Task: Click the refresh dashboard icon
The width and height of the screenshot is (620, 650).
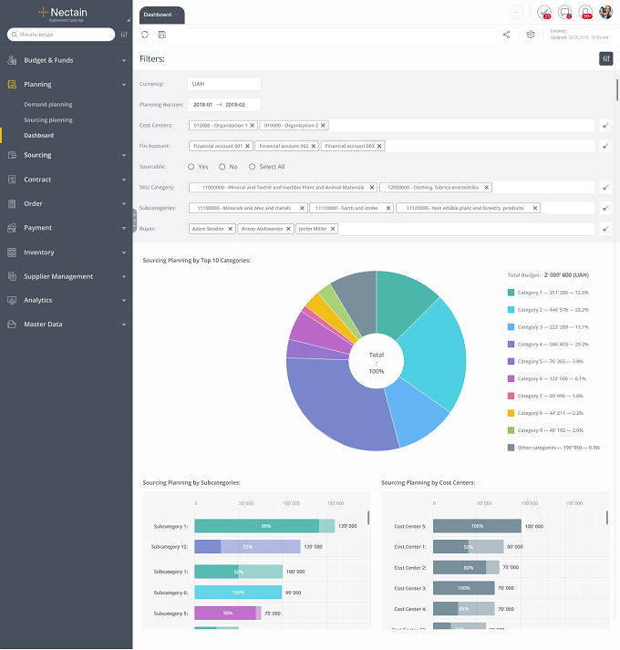Action: tap(145, 35)
